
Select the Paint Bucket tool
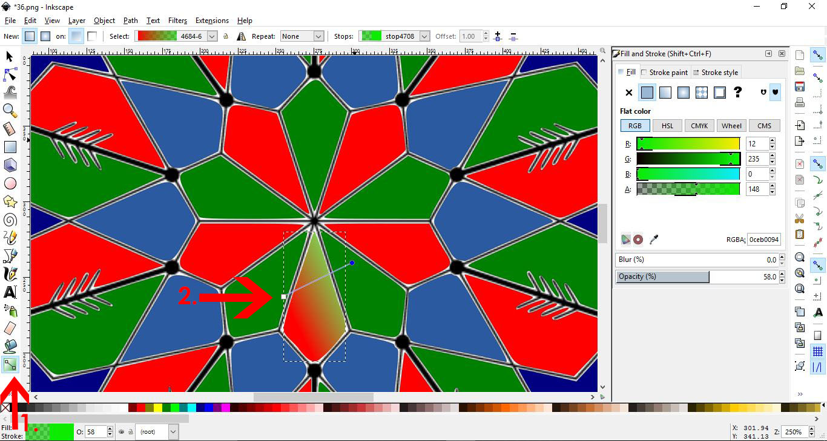(x=10, y=347)
